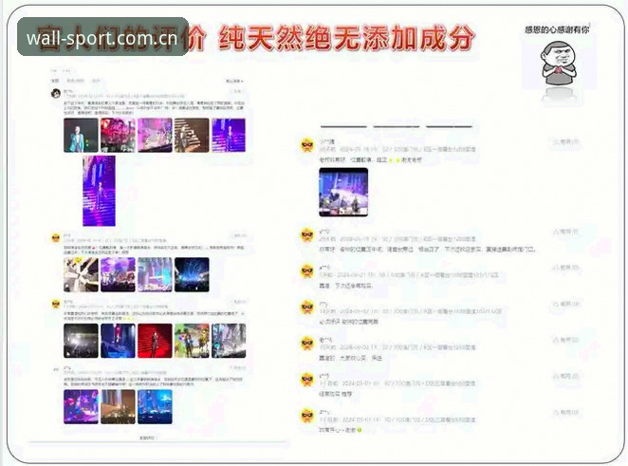Screen dimensions: 628x466
Task: Open purple-pink stage photo, fourth review
Action: coord(81,407)
